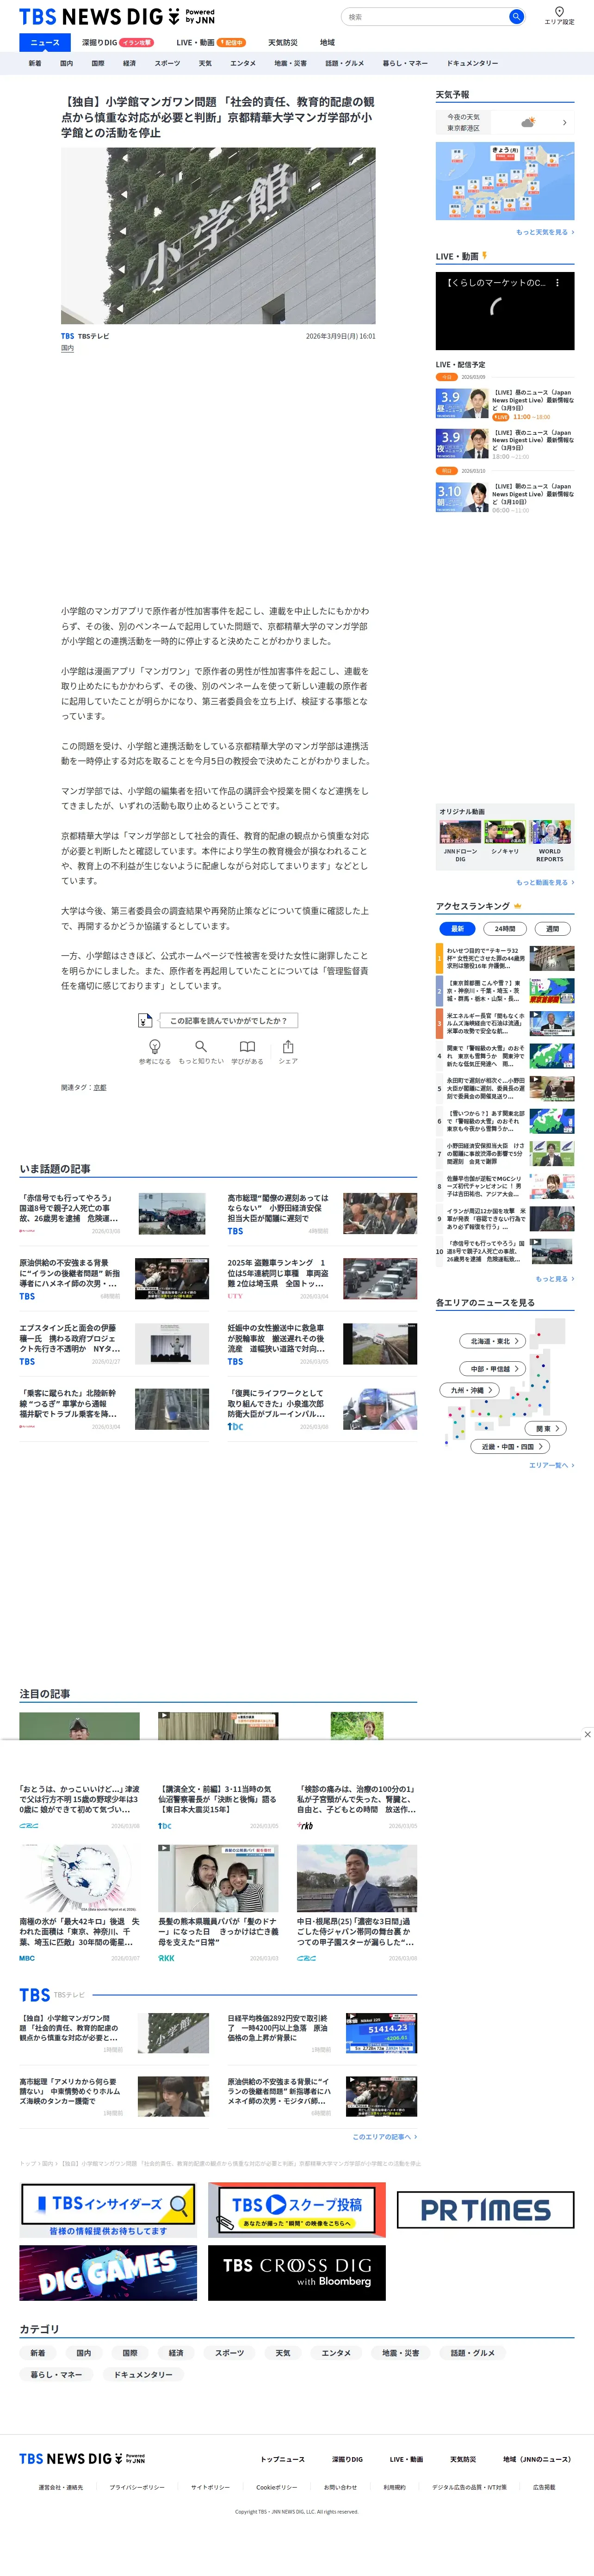Open the 2025年 盗難車ランキング article
This screenshot has width=594, height=2576.
[x=277, y=1273]
